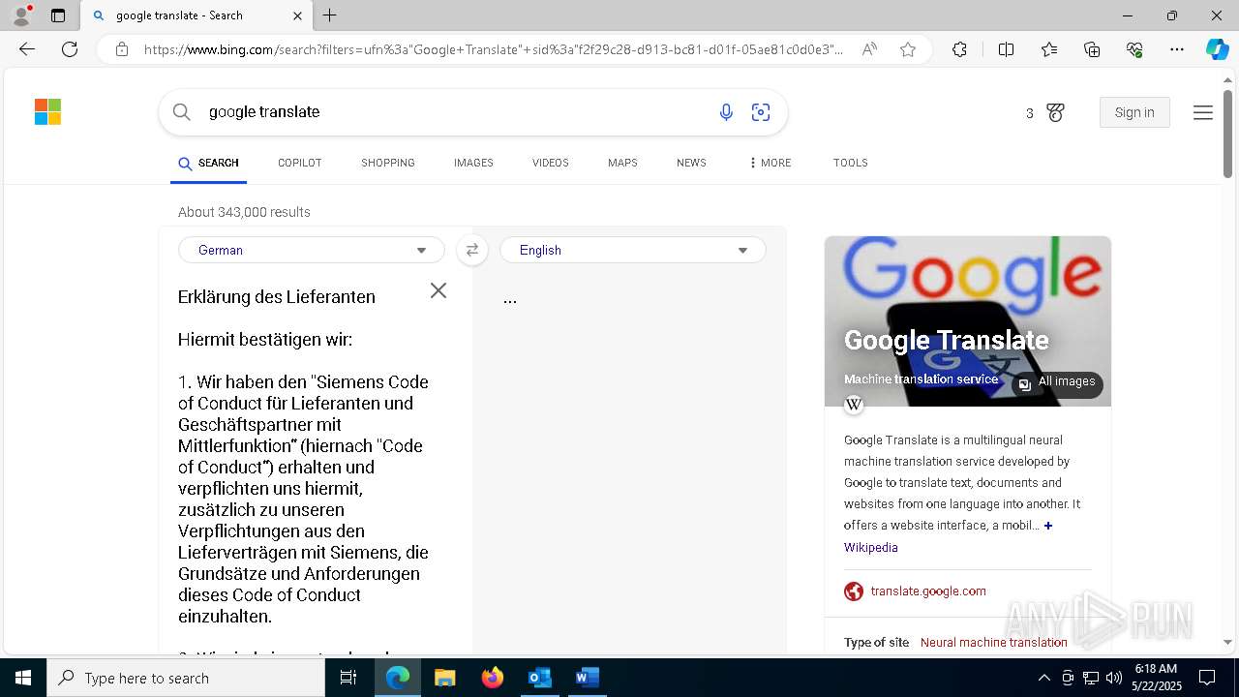Open the Extensions puzzle icon
The width and height of the screenshot is (1239, 697).
(959, 49)
